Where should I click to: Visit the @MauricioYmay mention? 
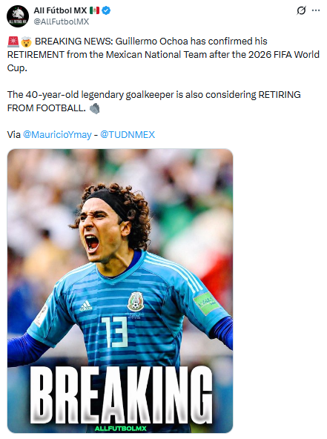pos(57,135)
